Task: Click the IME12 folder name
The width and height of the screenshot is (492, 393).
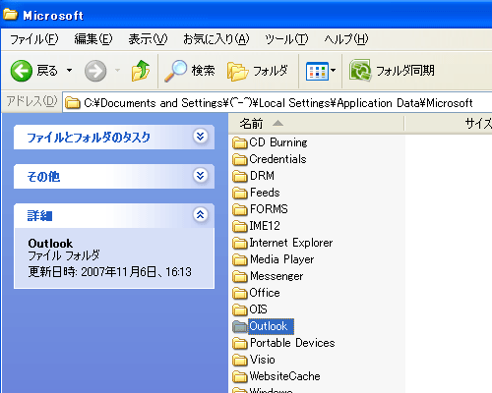Action: click(265, 226)
